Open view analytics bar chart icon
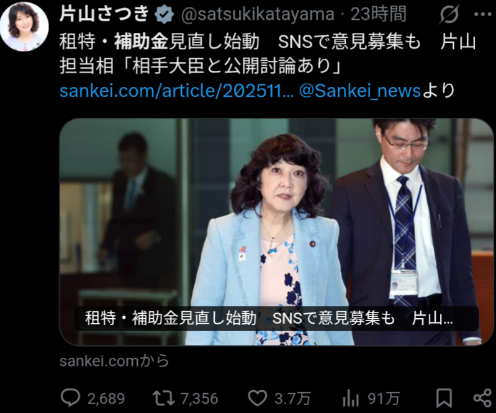The width and height of the screenshot is (496, 413). (351, 398)
